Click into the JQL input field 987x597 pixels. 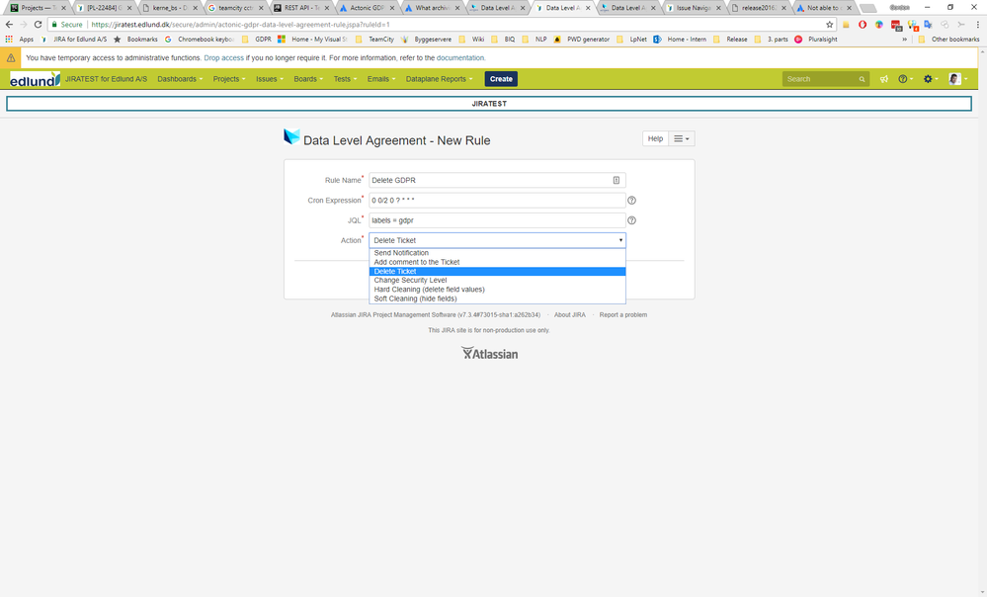[x=497, y=220]
